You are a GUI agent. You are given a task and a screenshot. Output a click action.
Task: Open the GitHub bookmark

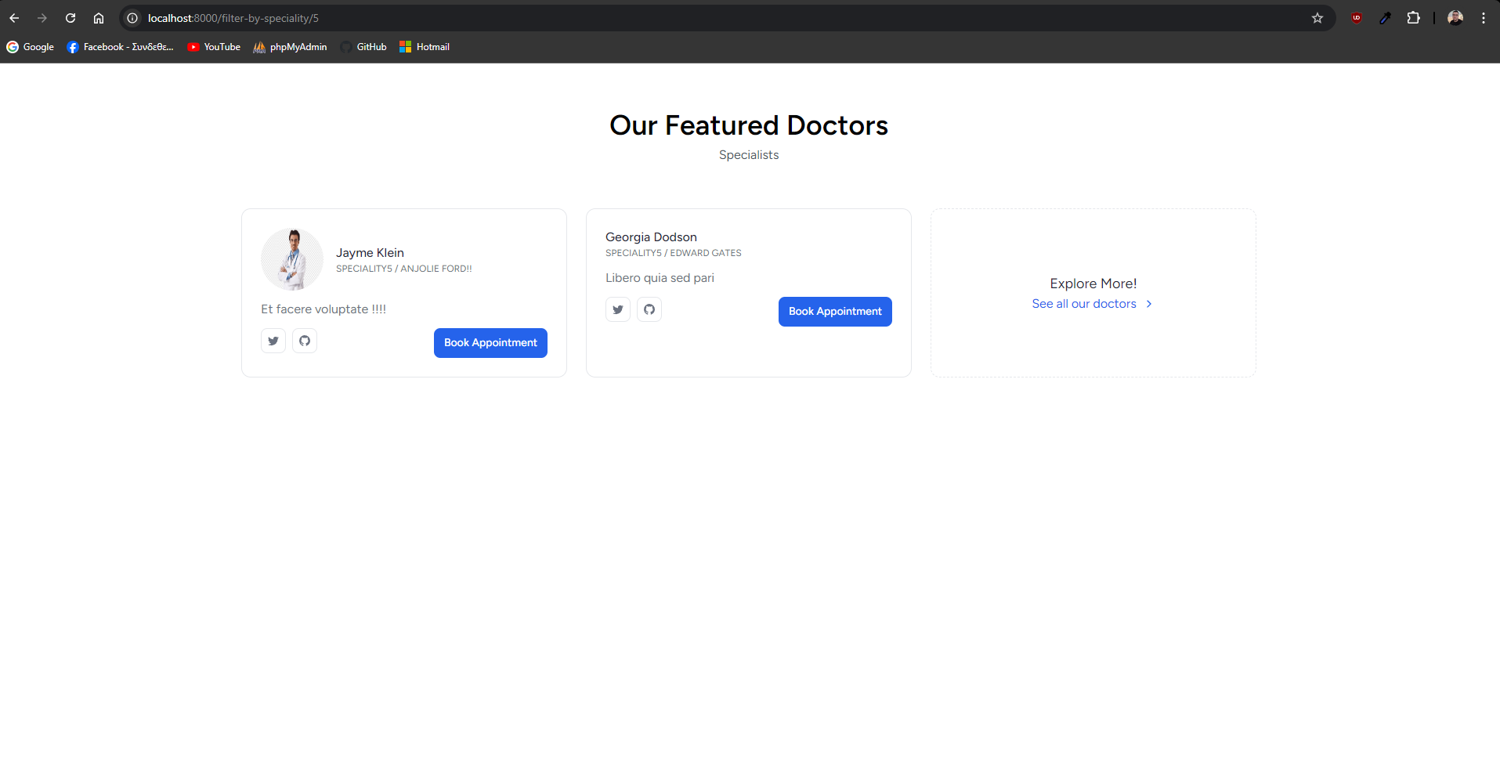(x=363, y=47)
